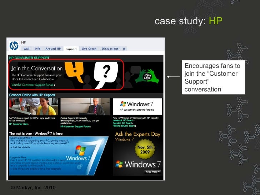Click the HP logo profile picture
Screen dimensions: 260x195
pos(14,45)
